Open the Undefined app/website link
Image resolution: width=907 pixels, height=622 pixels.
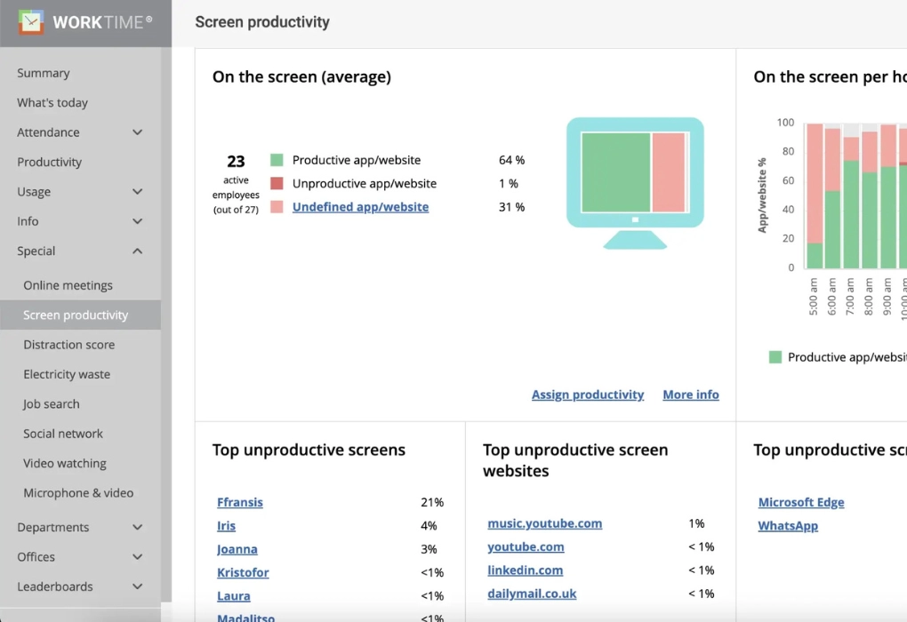pyautogui.click(x=360, y=207)
